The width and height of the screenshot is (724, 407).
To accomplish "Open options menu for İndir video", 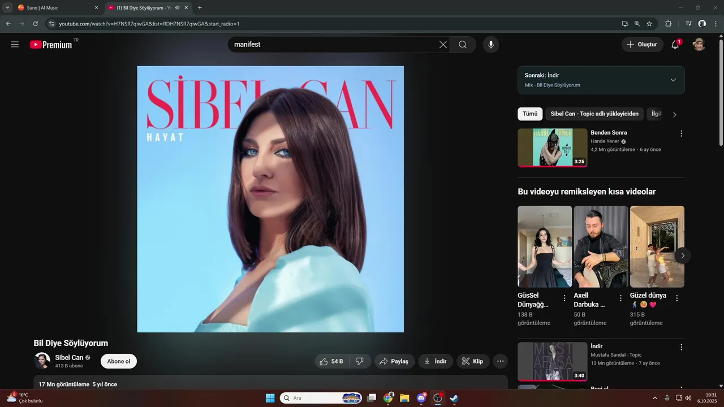I will [681, 347].
